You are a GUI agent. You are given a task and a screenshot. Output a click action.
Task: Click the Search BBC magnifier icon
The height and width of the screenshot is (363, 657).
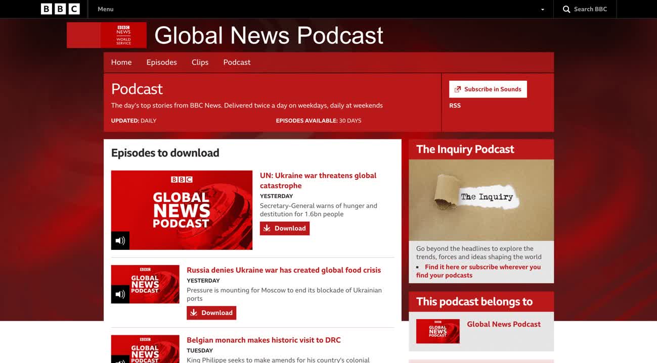[566, 9]
